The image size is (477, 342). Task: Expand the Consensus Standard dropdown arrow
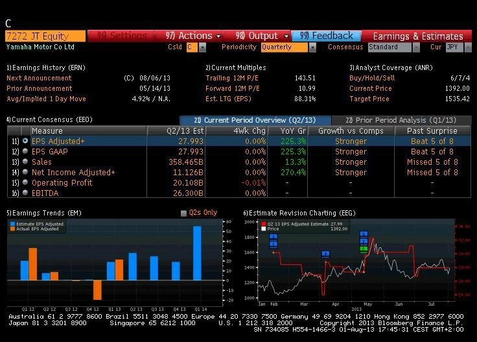(416, 47)
